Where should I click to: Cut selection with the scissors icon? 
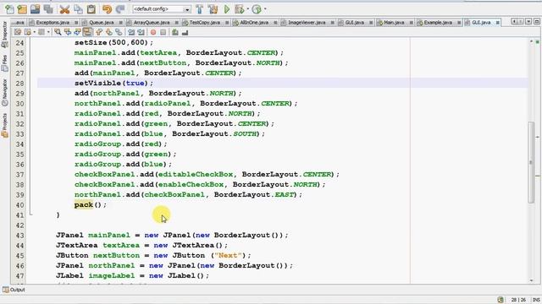(64, 9)
